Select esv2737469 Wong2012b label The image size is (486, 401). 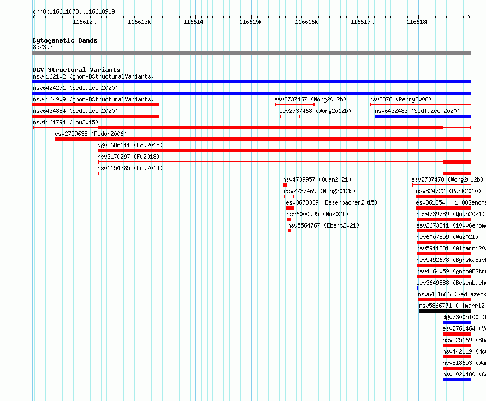click(319, 191)
